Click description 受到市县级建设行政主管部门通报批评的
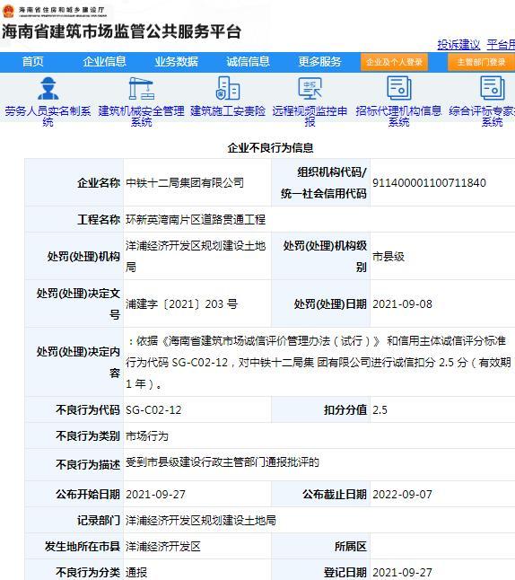The image size is (515, 580). coord(223,462)
